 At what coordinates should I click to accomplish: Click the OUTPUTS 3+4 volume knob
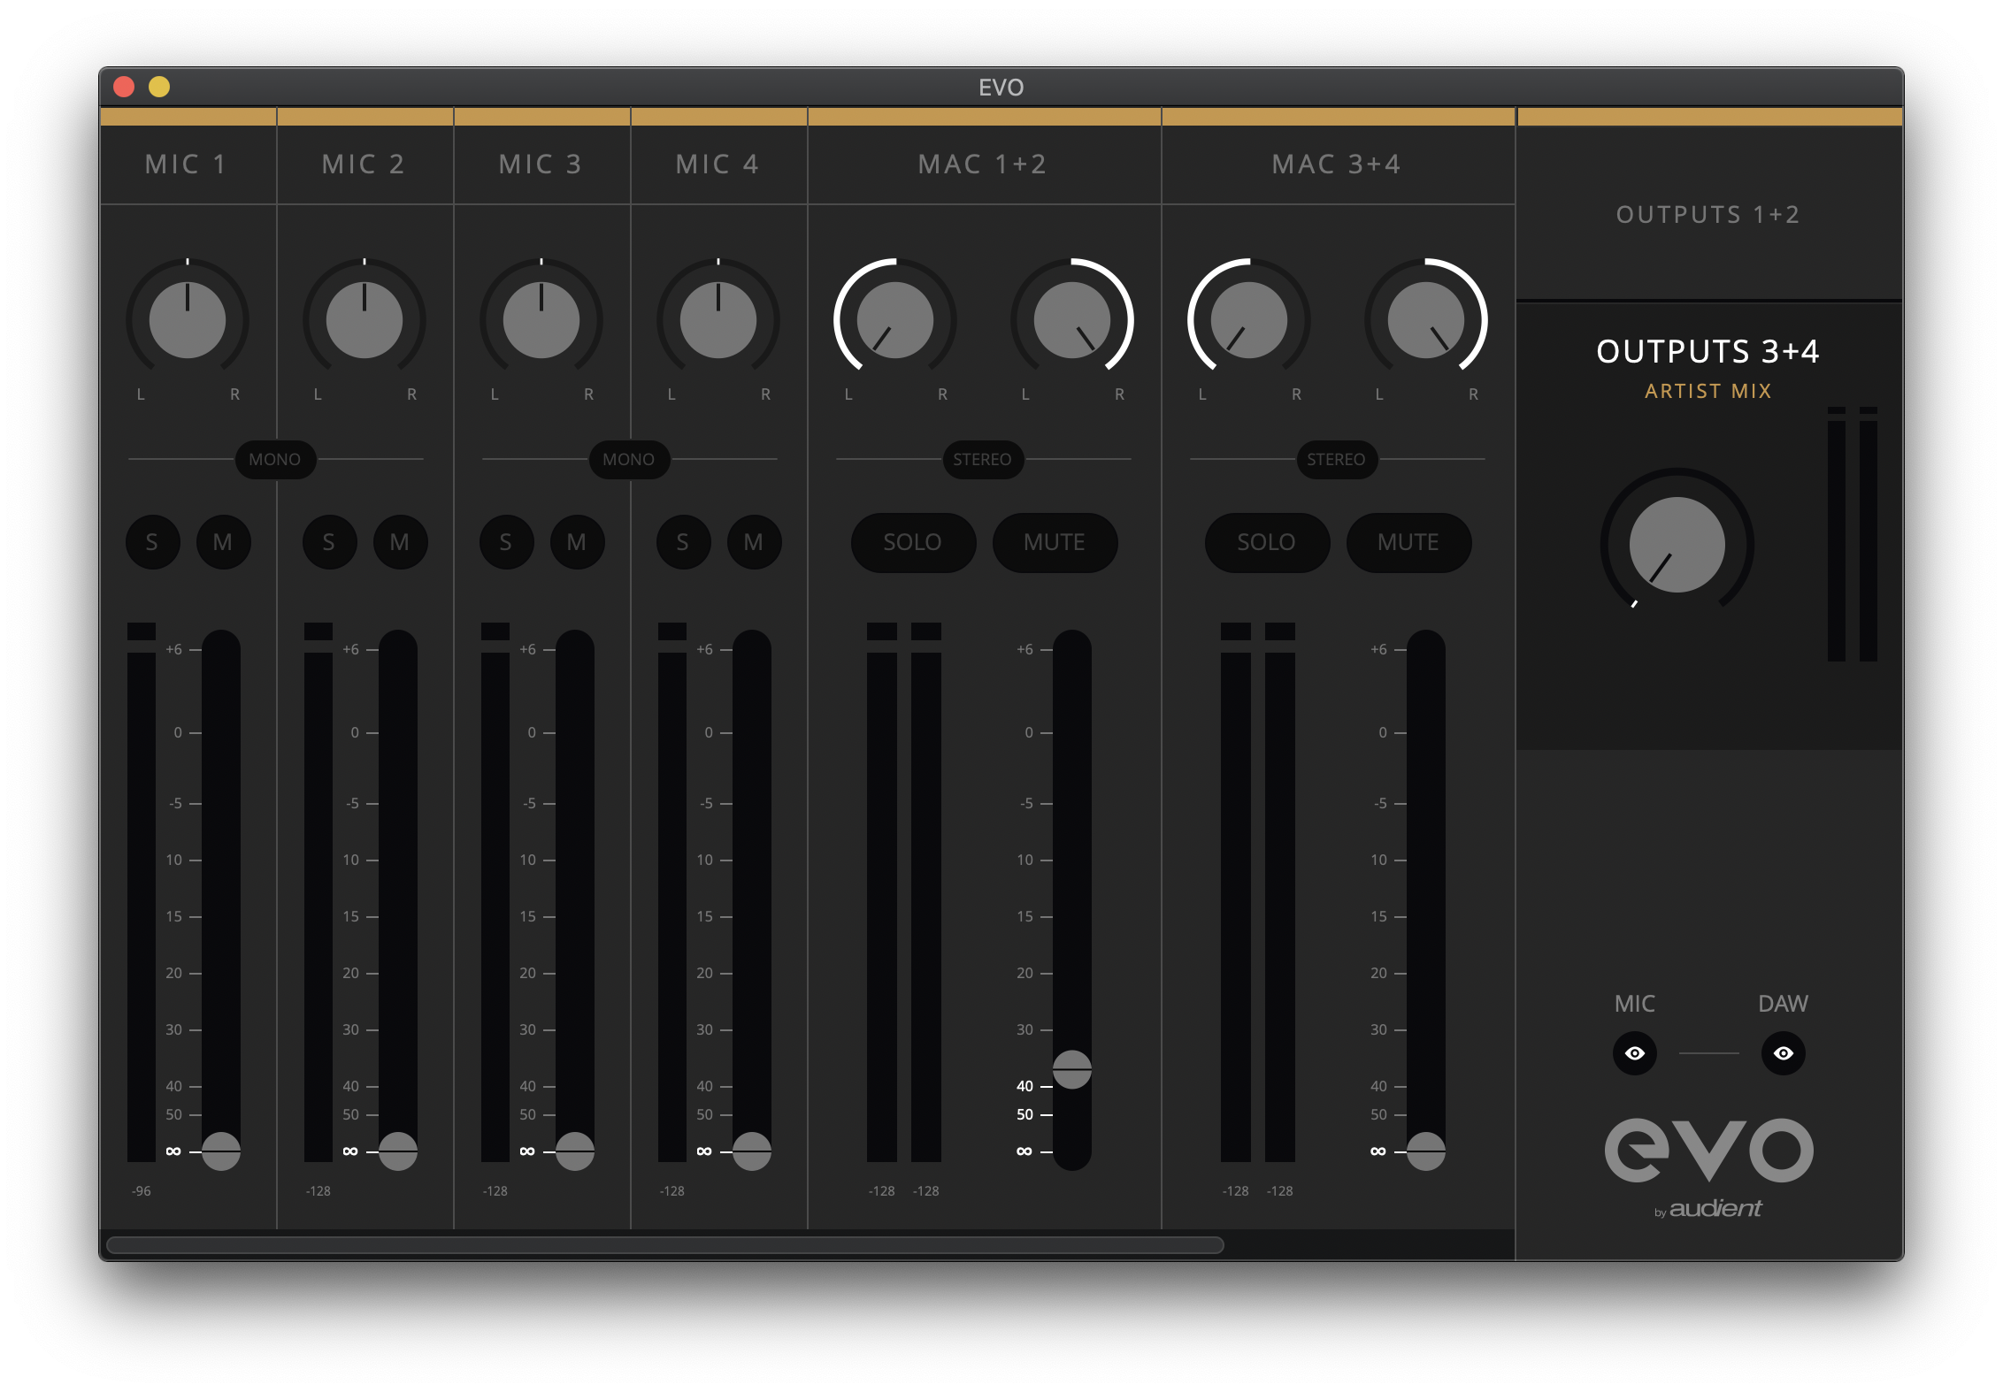pos(1677,545)
